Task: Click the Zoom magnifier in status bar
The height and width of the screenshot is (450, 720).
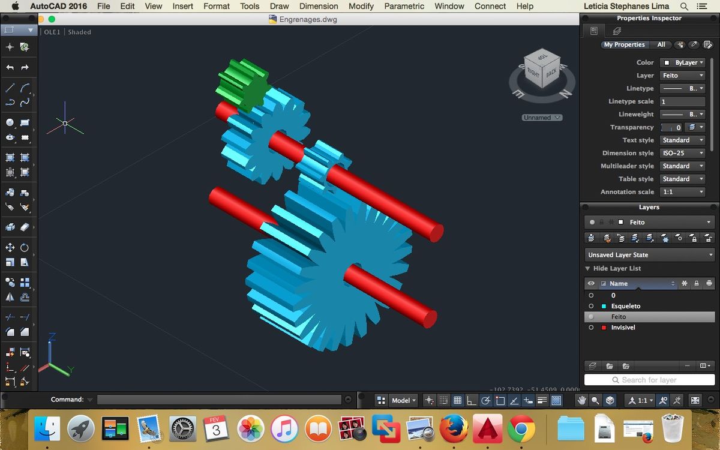Action: [x=595, y=400]
